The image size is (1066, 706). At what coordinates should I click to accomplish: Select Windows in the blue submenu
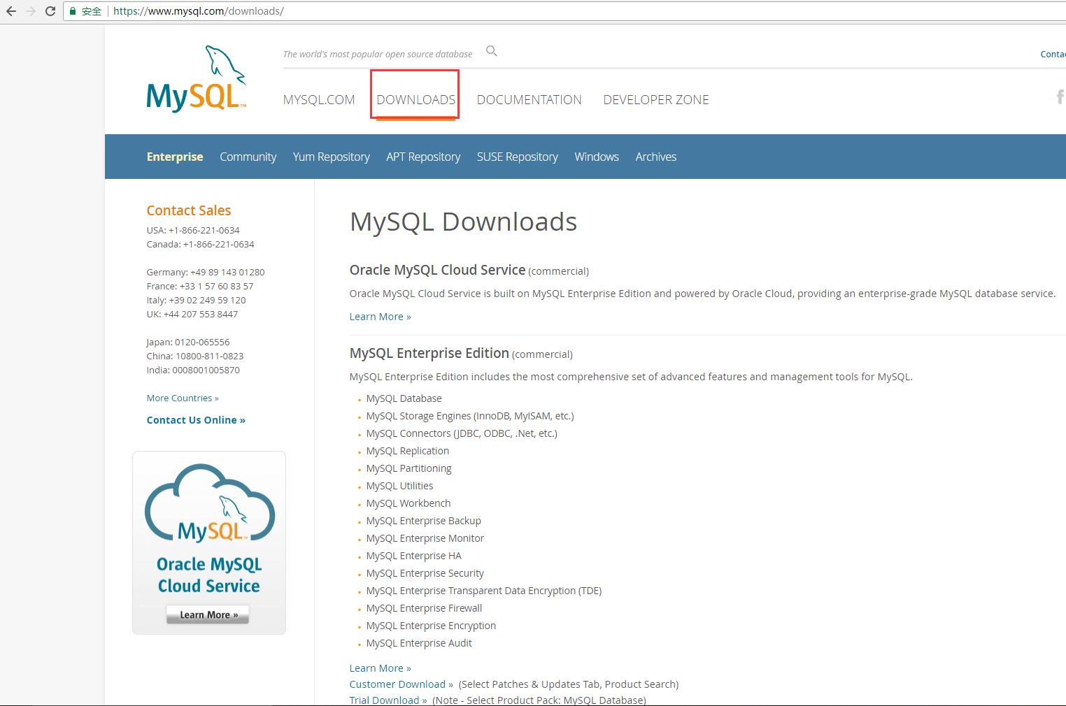[x=597, y=157]
